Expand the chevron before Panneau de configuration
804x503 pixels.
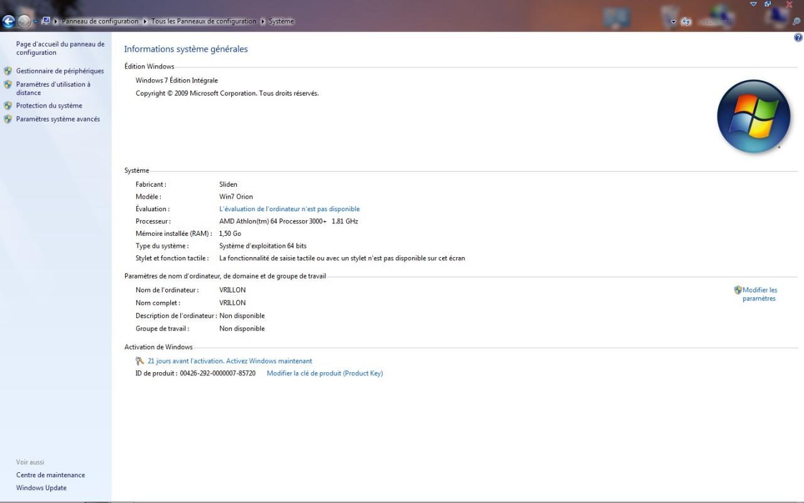(x=56, y=21)
